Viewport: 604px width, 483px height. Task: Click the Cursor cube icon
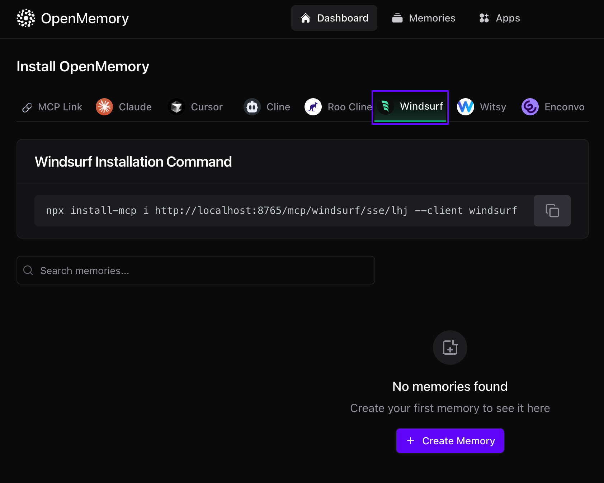(x=176, y=107)
